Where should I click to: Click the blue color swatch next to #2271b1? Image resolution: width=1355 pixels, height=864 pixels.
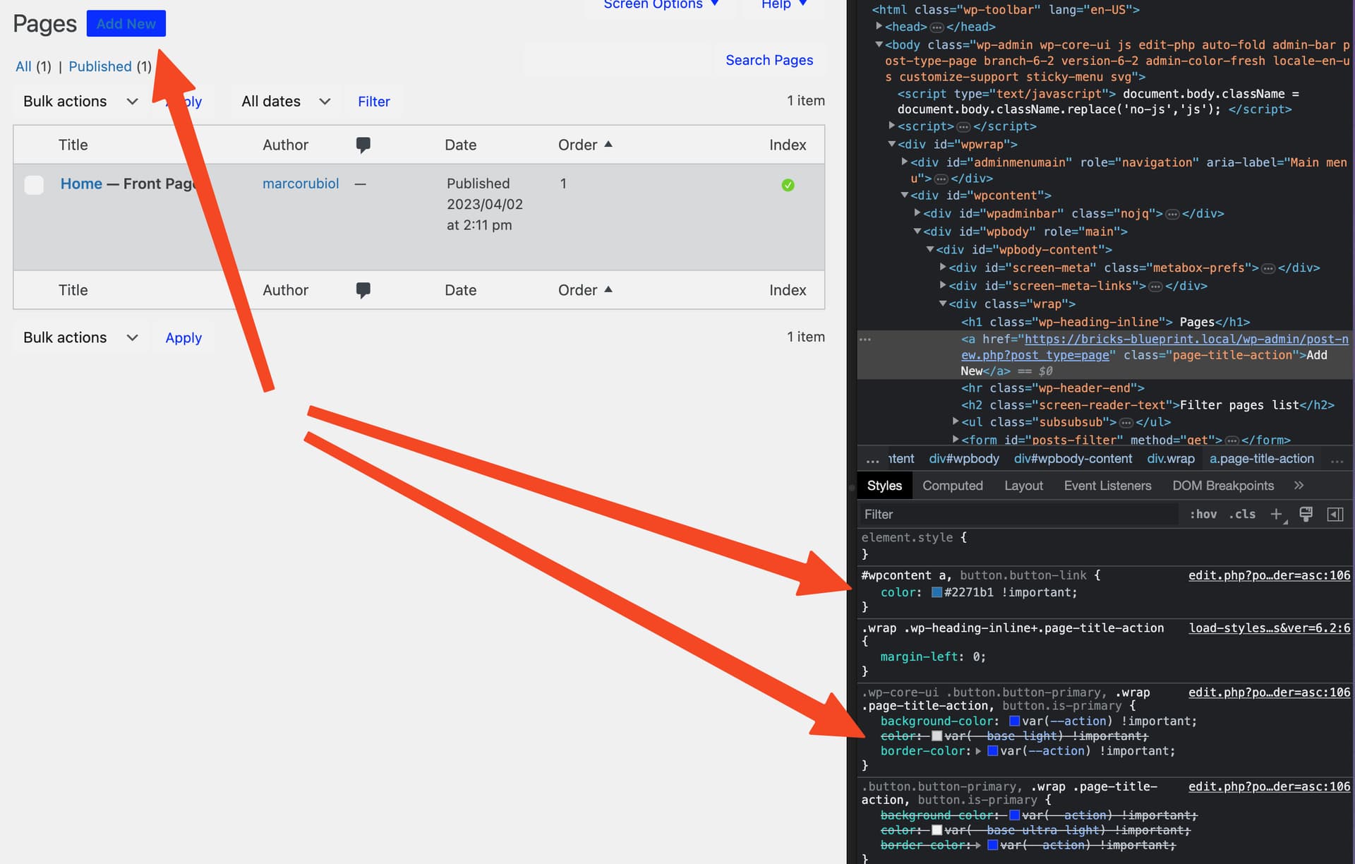936,593
